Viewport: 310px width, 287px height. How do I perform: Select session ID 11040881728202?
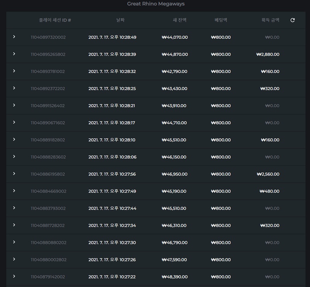[x=48, y=225]
